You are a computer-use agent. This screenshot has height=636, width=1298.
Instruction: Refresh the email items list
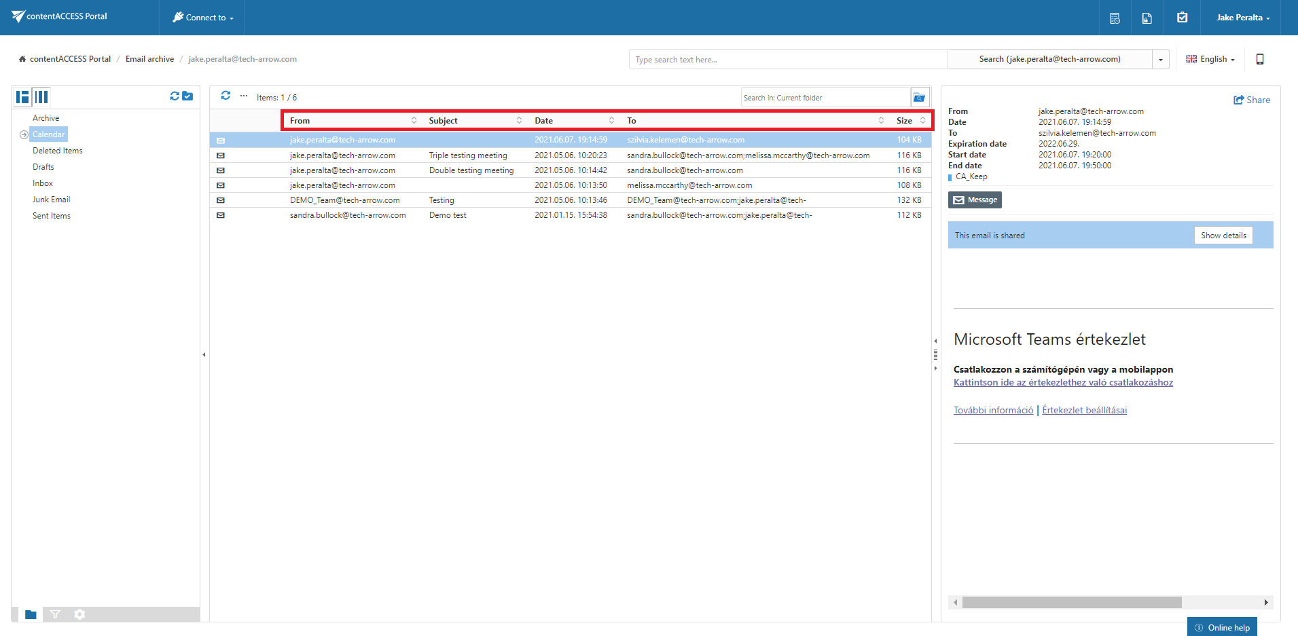[x=226, y=96]
